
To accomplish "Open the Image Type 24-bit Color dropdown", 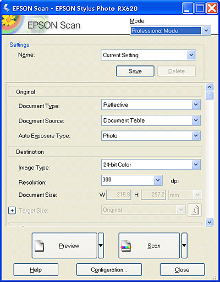I will pyautogui.click(x=151, y=164).
